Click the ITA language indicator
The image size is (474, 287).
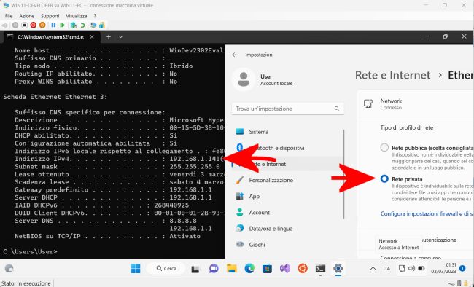386,268
